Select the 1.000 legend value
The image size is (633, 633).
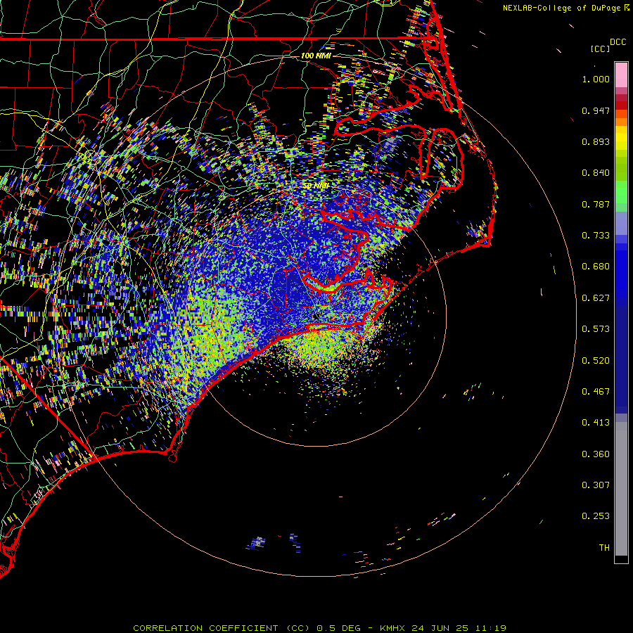pyautogui.click(x=596, y=79)
